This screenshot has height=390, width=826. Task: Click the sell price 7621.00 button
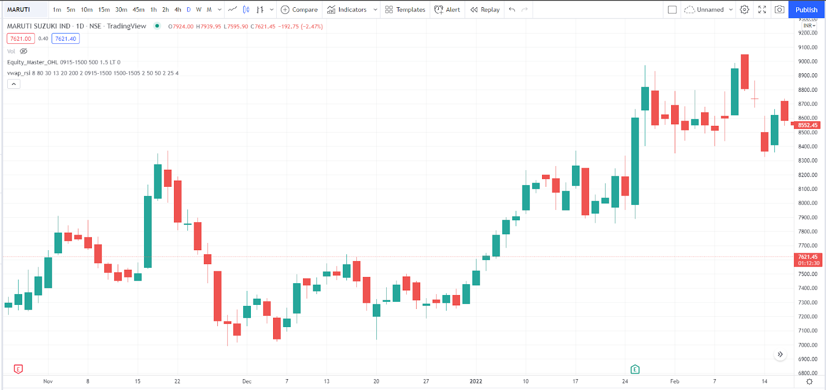pos(21,39)
